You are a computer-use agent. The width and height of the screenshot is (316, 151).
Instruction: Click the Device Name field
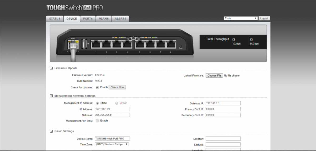pos(112,139)
